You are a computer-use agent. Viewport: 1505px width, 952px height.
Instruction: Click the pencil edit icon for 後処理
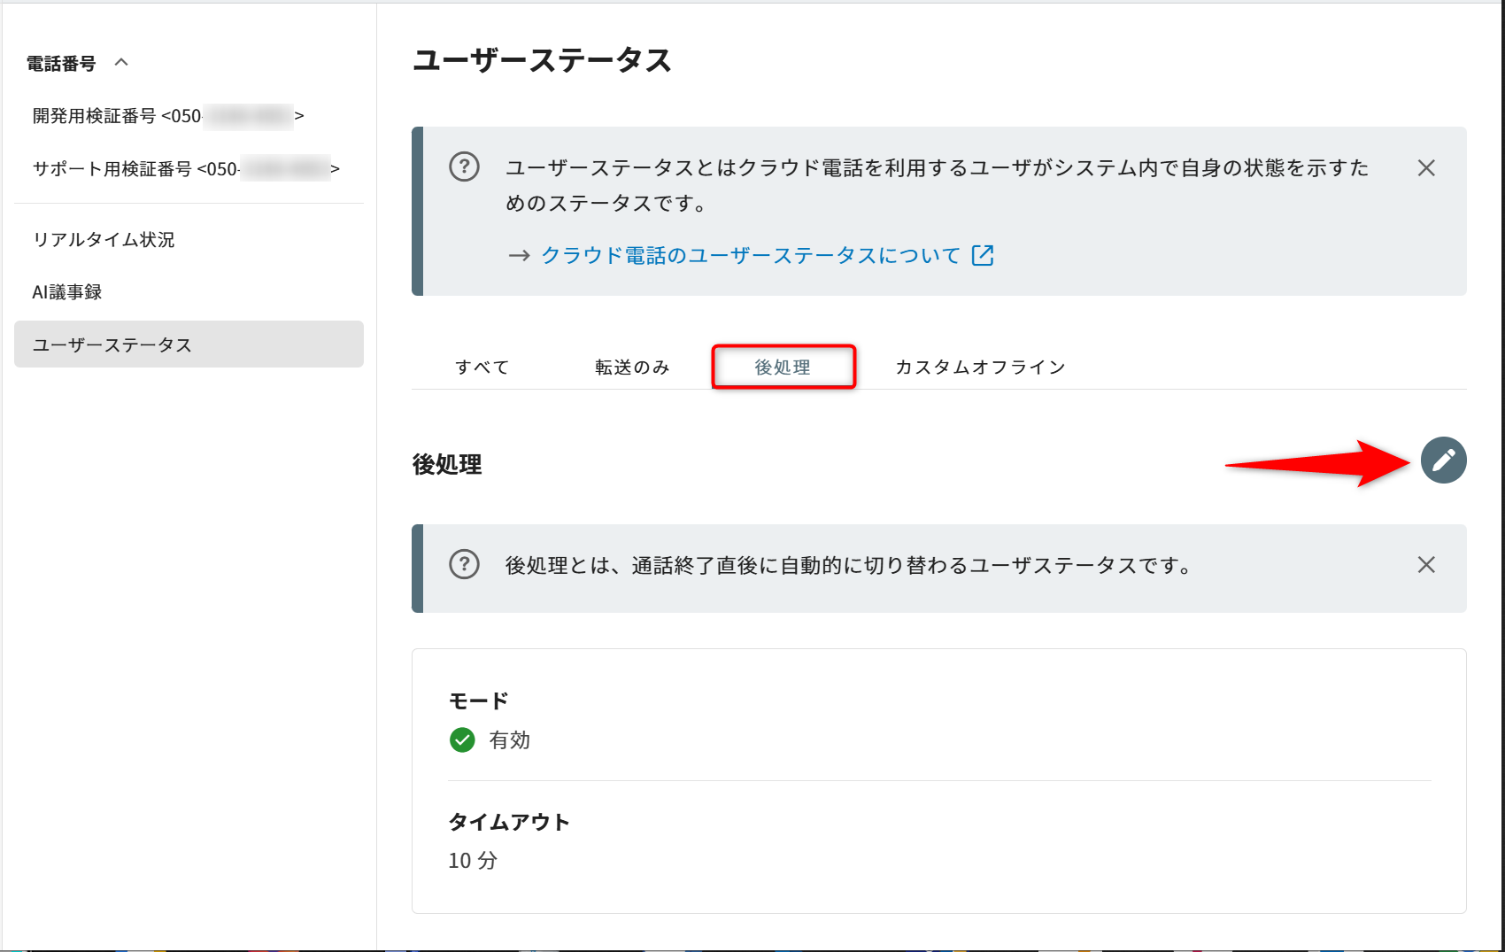pos(1443,461)
